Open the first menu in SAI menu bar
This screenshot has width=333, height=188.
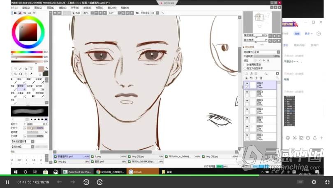tap(14, 8)
